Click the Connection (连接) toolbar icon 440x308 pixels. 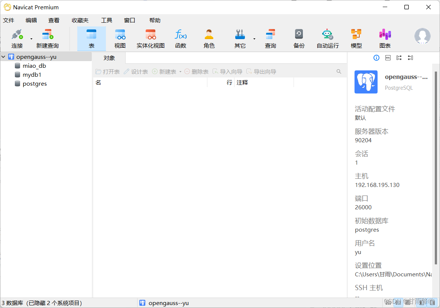tap(17, 38)
